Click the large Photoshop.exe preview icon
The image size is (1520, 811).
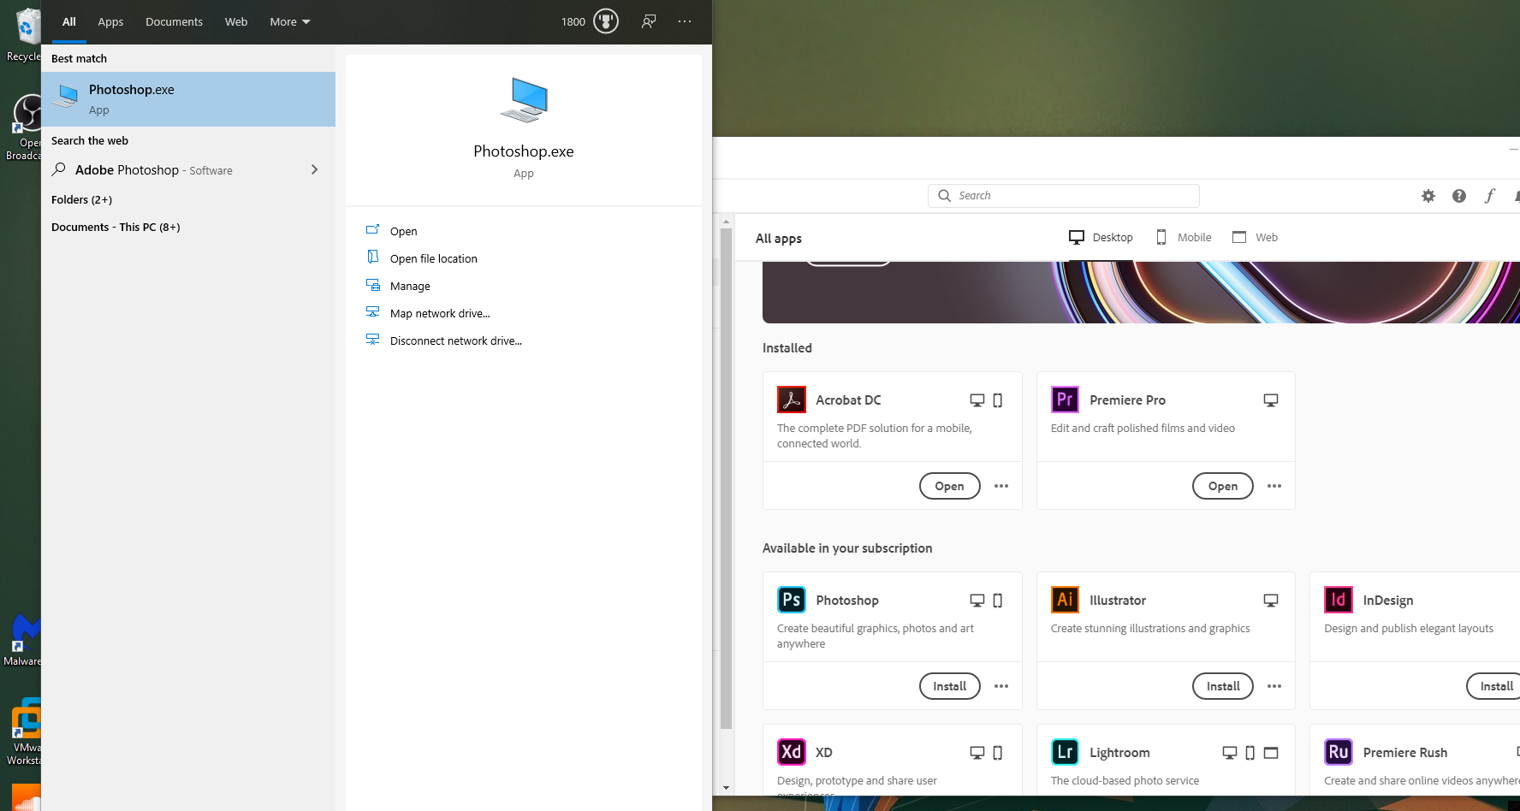point(524,100)
